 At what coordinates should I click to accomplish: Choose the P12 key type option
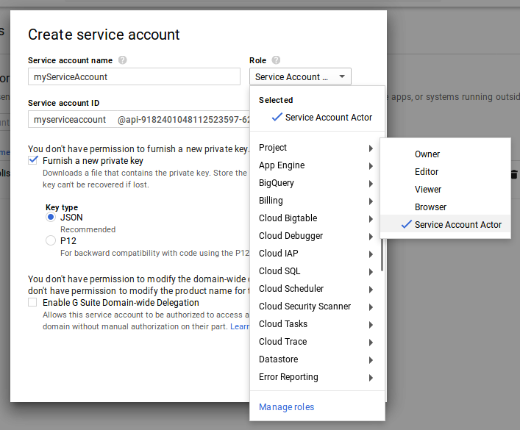tap(51, 240)
